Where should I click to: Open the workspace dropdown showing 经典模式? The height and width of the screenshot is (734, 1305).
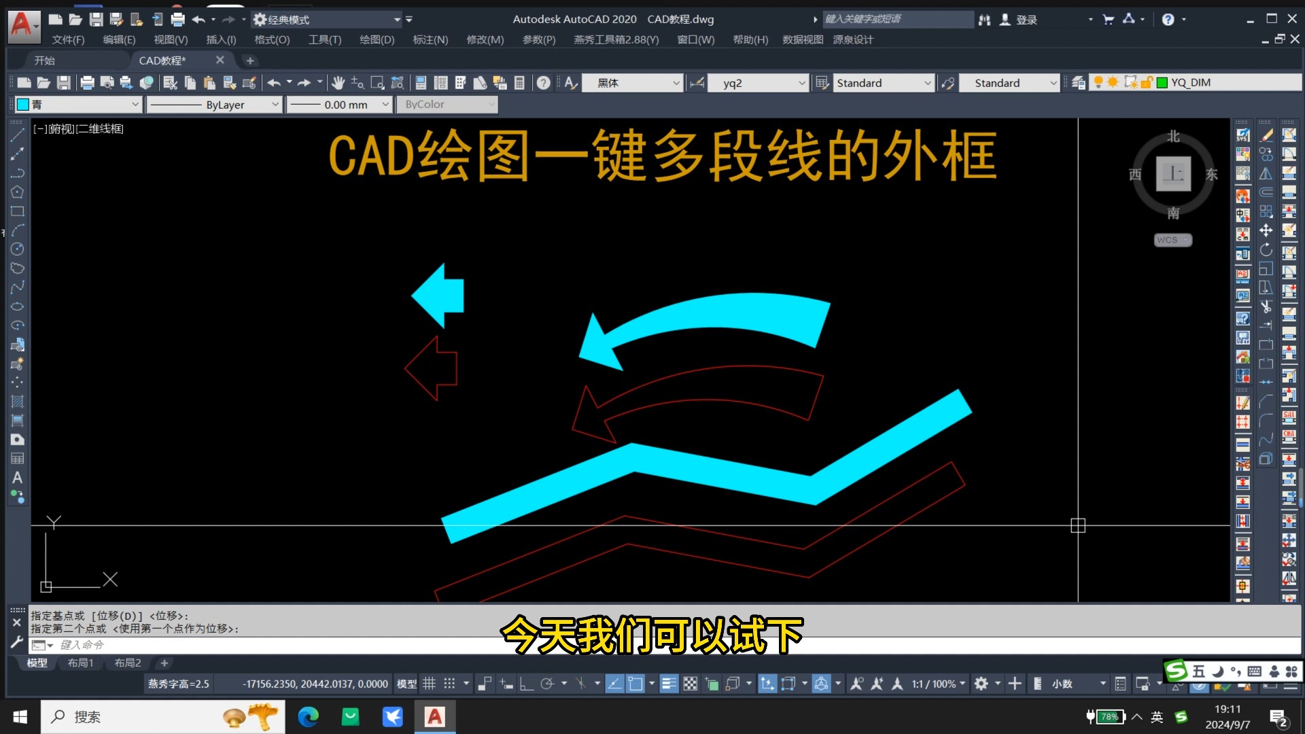click(398, 19)
